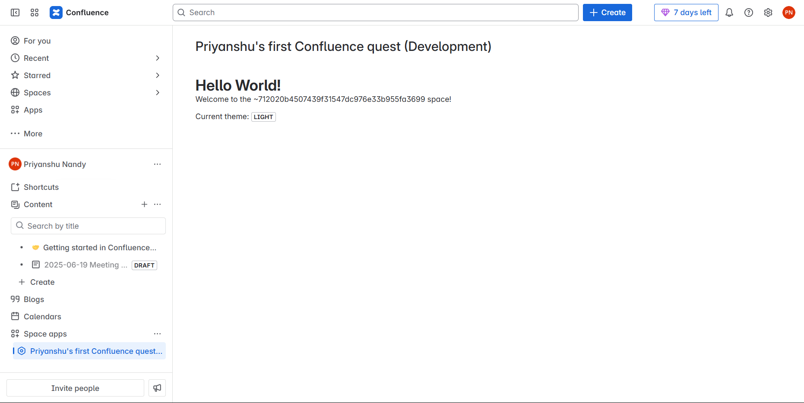Click the diamond icon in trial button
Image resolution: width=804 pixels, height=403 pixels.
pyautogui.click(x=665, y=13)
